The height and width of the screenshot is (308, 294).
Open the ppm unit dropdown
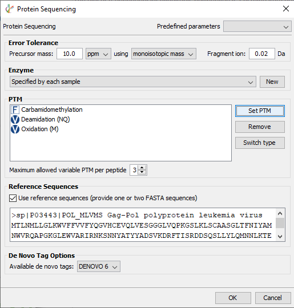[98, 54]
